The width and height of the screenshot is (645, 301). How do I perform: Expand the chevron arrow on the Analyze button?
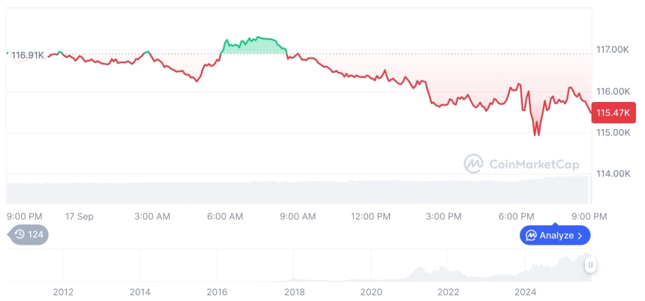[580, 236]
